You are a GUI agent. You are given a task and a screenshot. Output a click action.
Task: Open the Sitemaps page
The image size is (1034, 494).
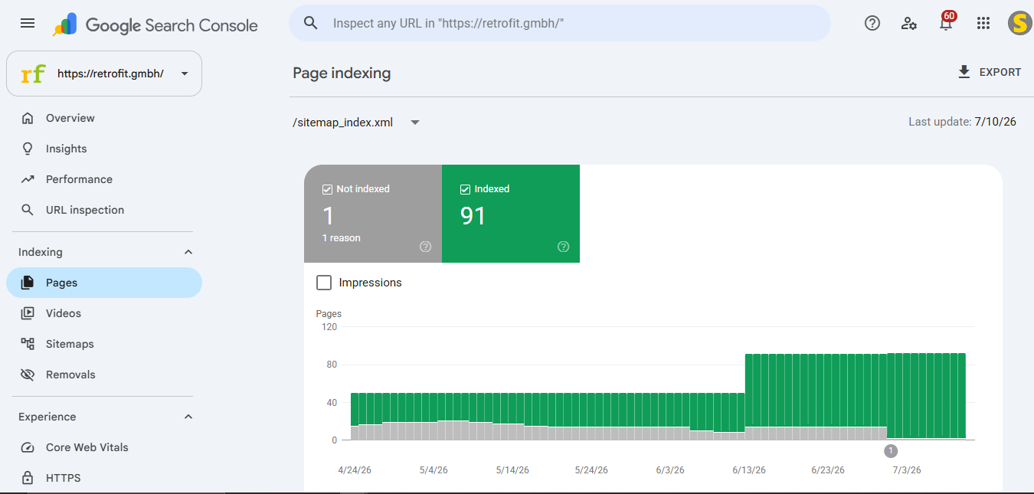click(104, 344)
